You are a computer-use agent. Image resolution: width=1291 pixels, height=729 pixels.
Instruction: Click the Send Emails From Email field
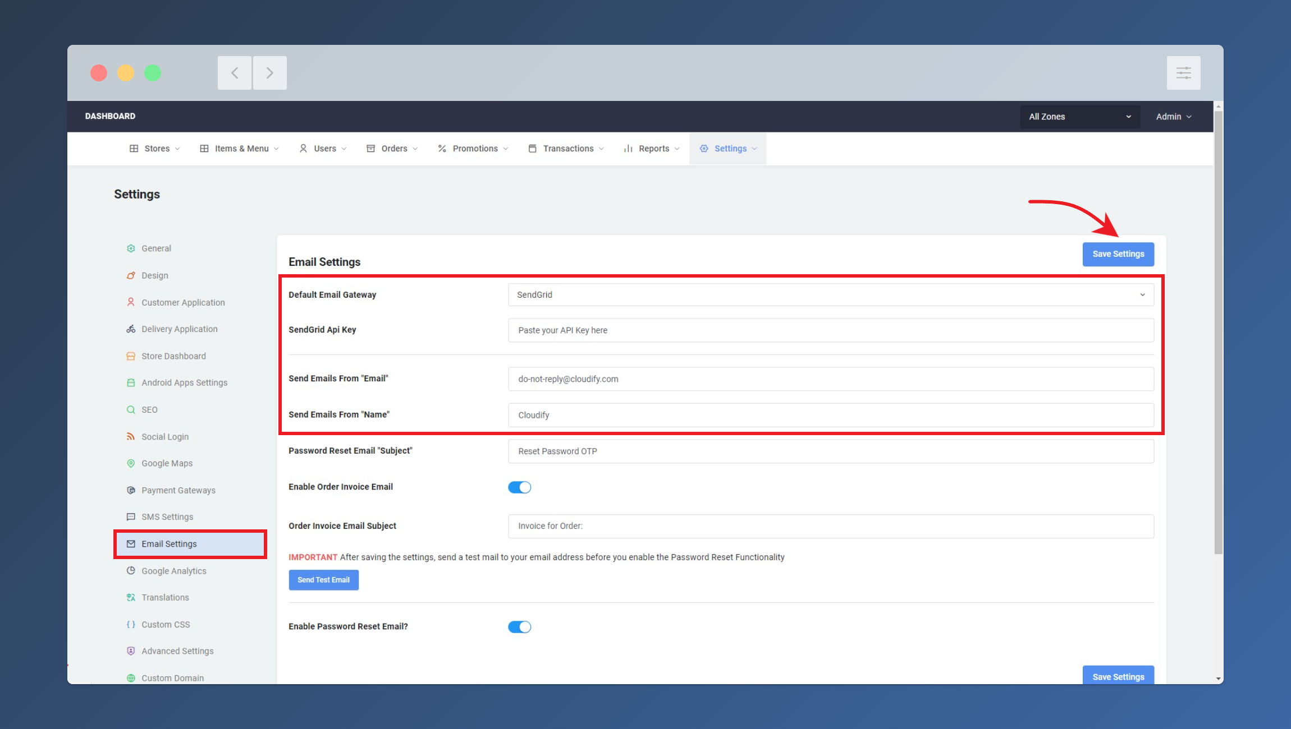pyautogui.click(x=831, y=379)
